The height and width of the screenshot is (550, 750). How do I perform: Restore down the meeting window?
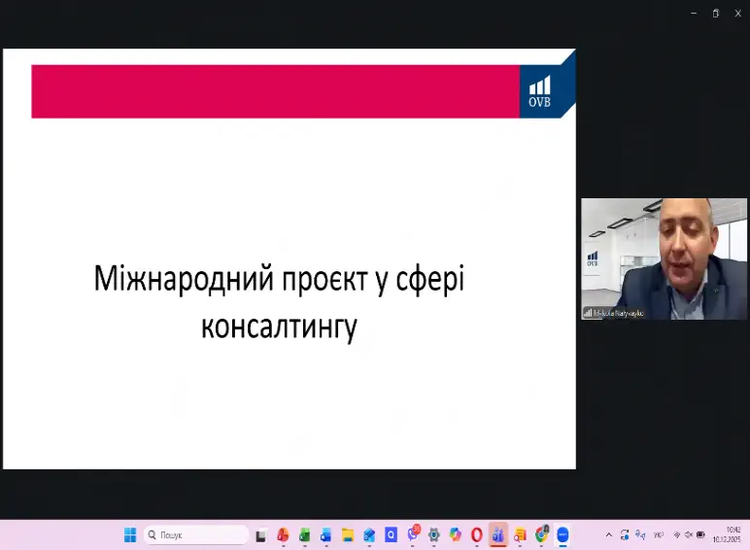[716, 13]
